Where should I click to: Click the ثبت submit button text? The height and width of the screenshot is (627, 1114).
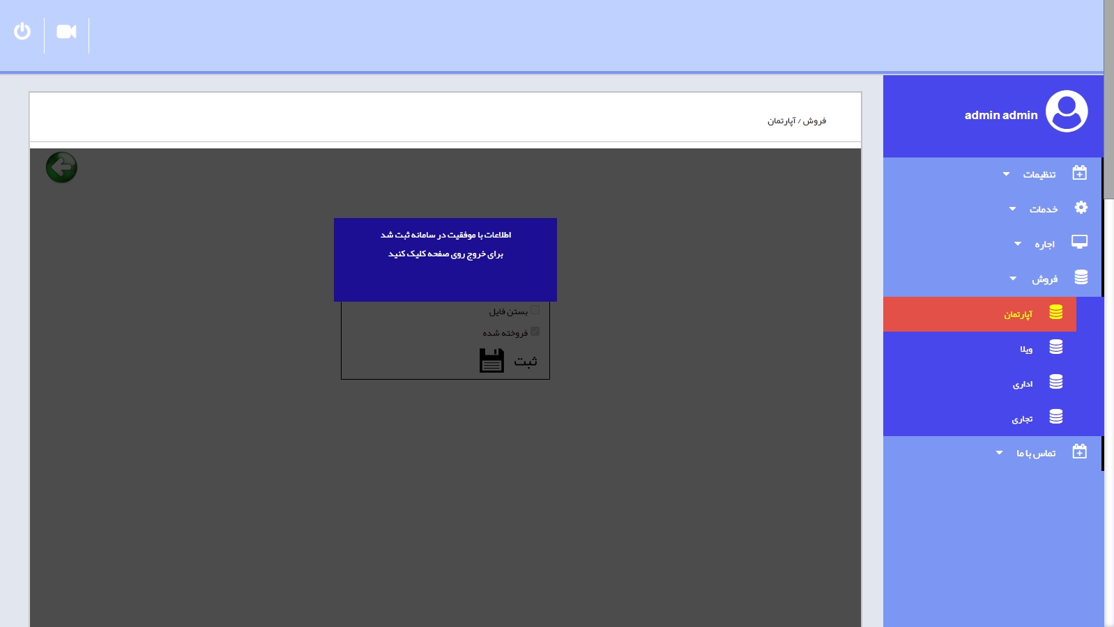526,361
